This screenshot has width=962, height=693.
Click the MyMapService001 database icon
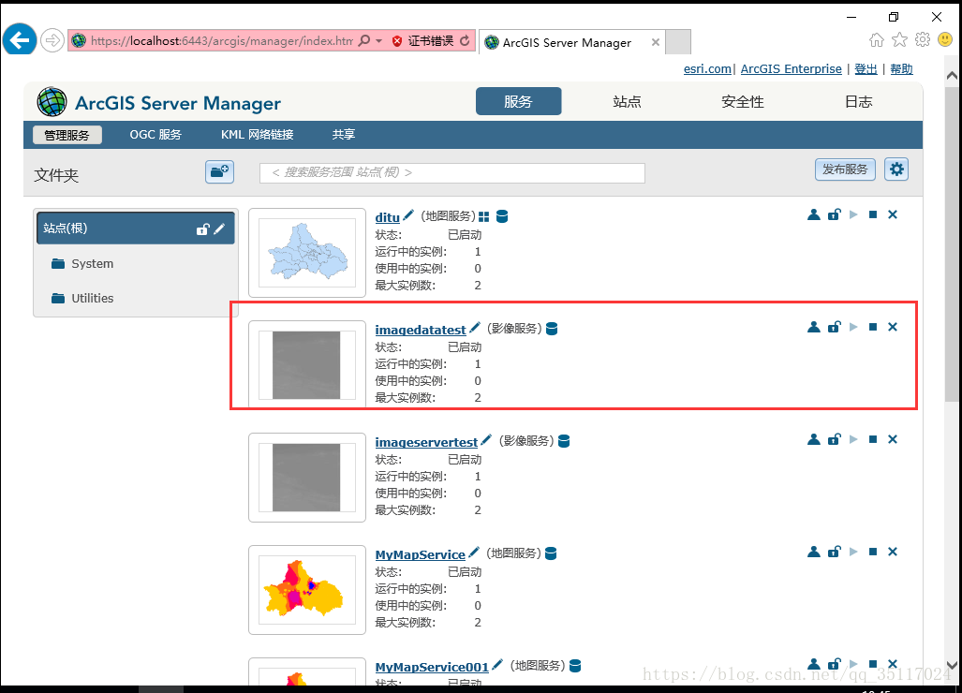pyautogui.click(x=575, y=666)
